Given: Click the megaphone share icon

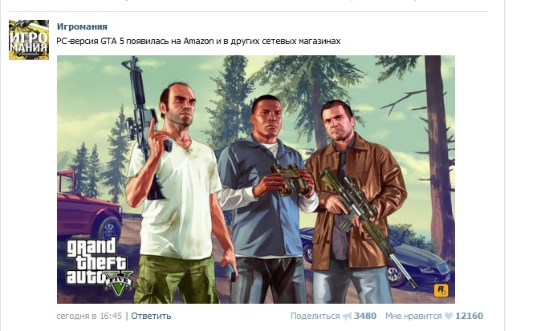Looking at the screenshot, I should pyautogui.click(x=347, y=317).
